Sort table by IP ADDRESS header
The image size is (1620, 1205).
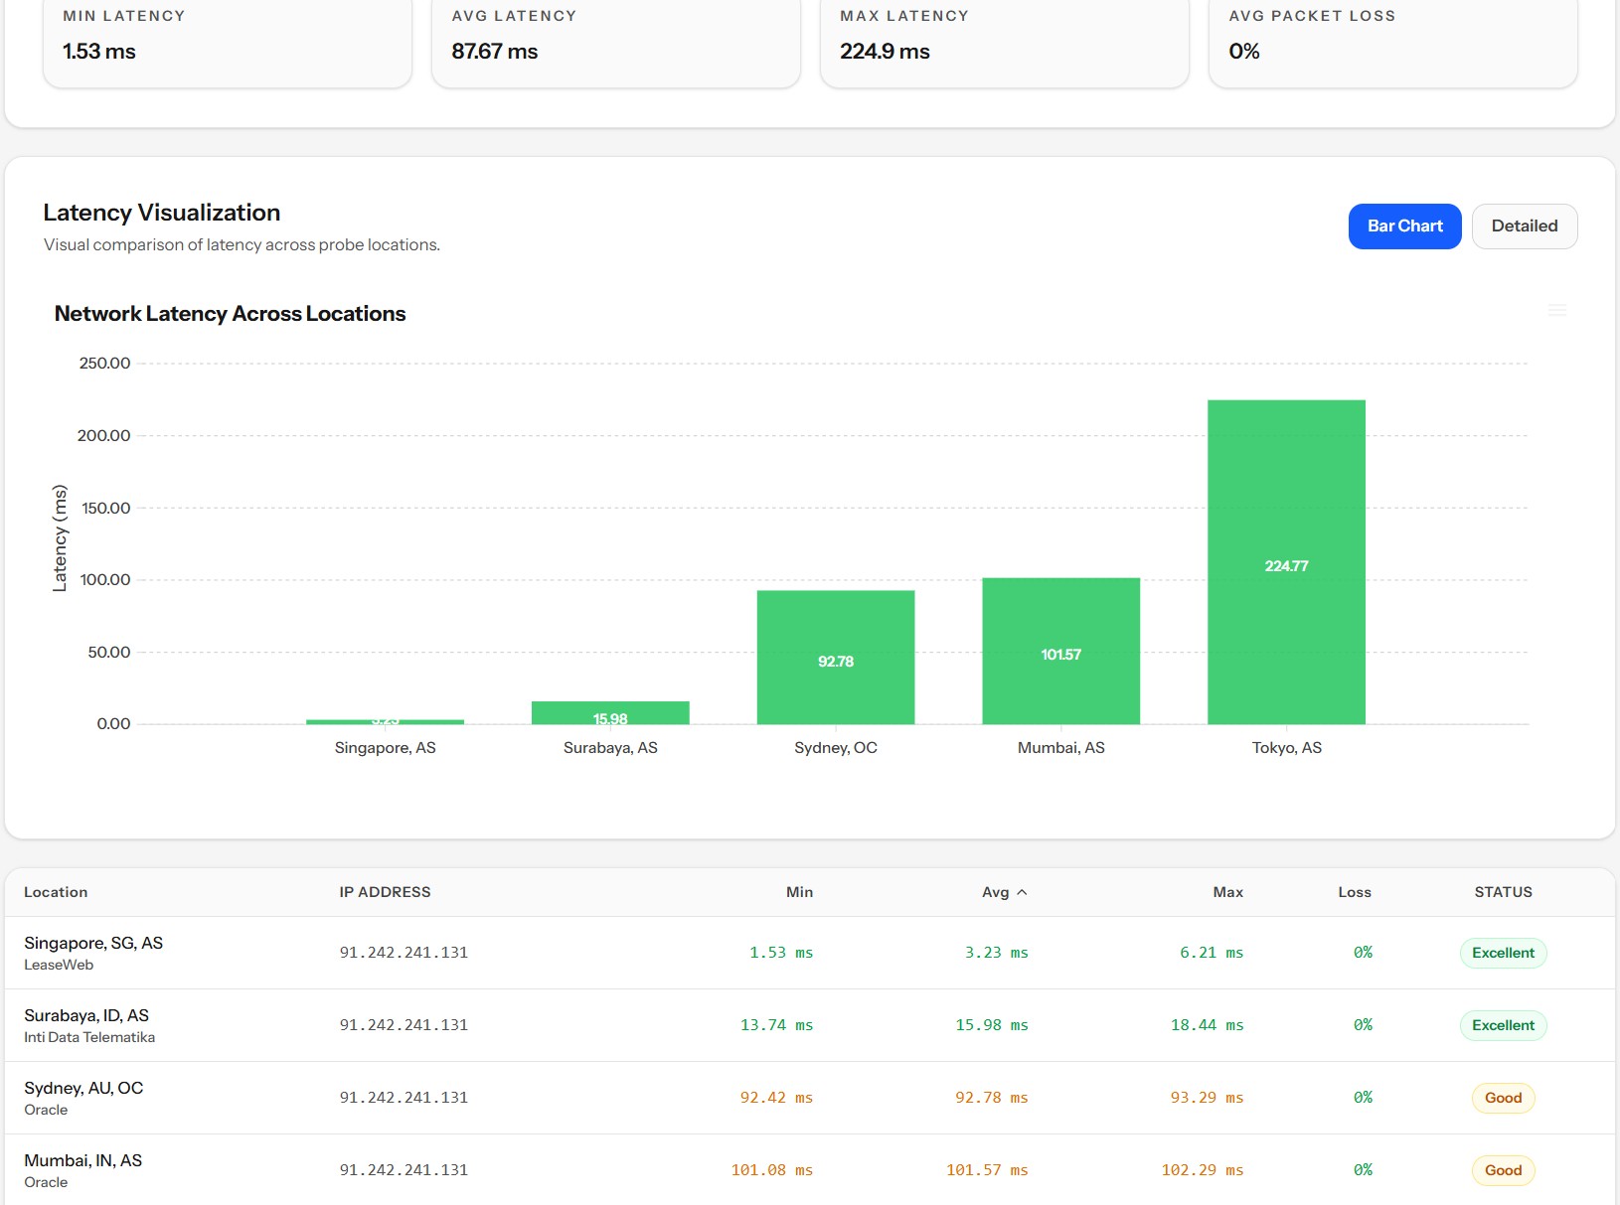pos(385,892)
